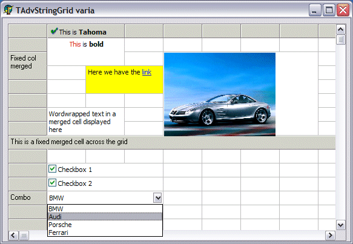The height and width of the screenshot is (244, 353).
Task: Toggle the Checkbox 2 checkbox
Action: pyautogui.click(x=52, y=183)
